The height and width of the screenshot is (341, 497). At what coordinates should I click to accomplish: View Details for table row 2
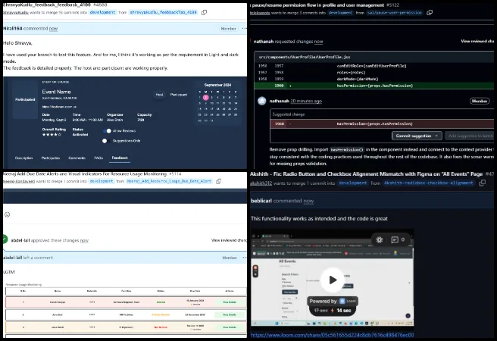[230, 315]
